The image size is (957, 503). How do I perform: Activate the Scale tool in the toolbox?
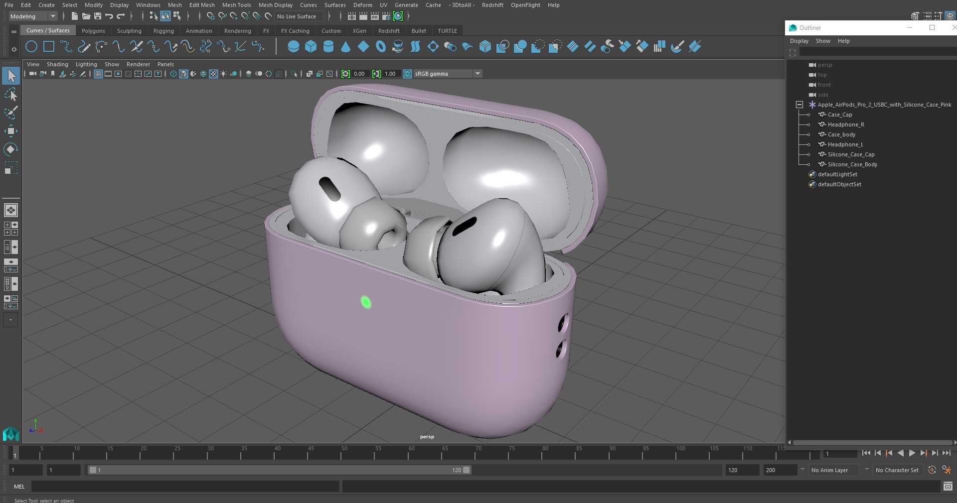11,167
